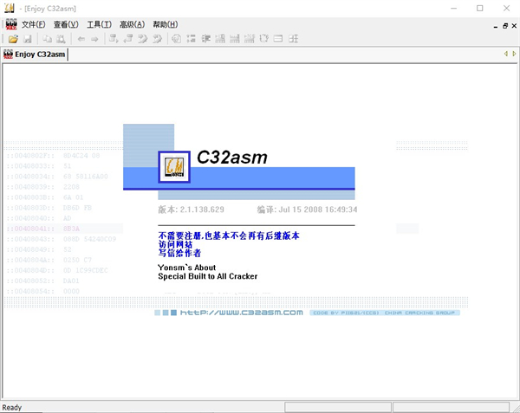
Task: Click the toolbar icon right of the list view icon
Action: click(205, 39)
